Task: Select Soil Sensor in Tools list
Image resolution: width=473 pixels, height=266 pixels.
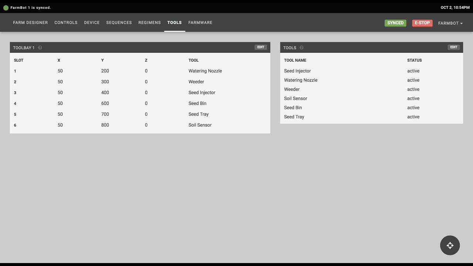Action: click(x=296, y=99)
